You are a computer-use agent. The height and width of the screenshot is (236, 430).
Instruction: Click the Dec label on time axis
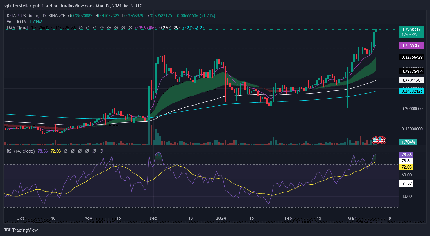pos(154,218)
